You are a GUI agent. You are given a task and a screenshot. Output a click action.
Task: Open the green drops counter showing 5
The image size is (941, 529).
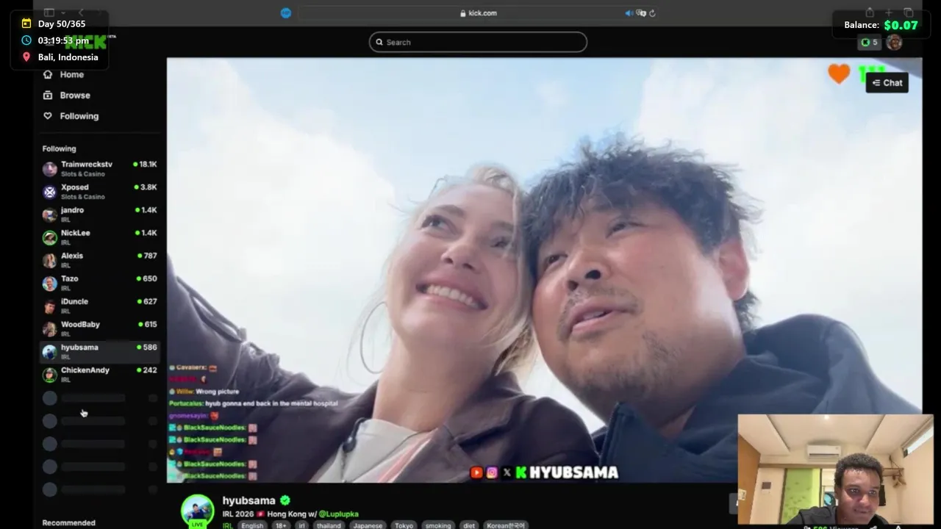[x=869, y=43]
